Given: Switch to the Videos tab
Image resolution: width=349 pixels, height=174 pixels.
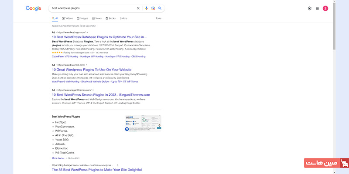Looking at the screenshot, I should pos(68,18).
